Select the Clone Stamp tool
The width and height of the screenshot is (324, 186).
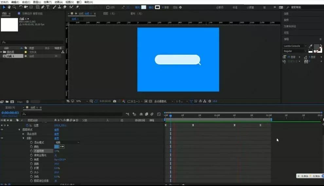[x=59, y=7]
